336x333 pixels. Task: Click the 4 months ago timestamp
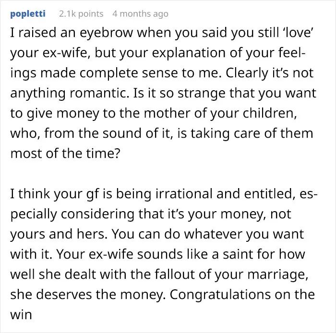pyautogui.click(x=140, y=14)
